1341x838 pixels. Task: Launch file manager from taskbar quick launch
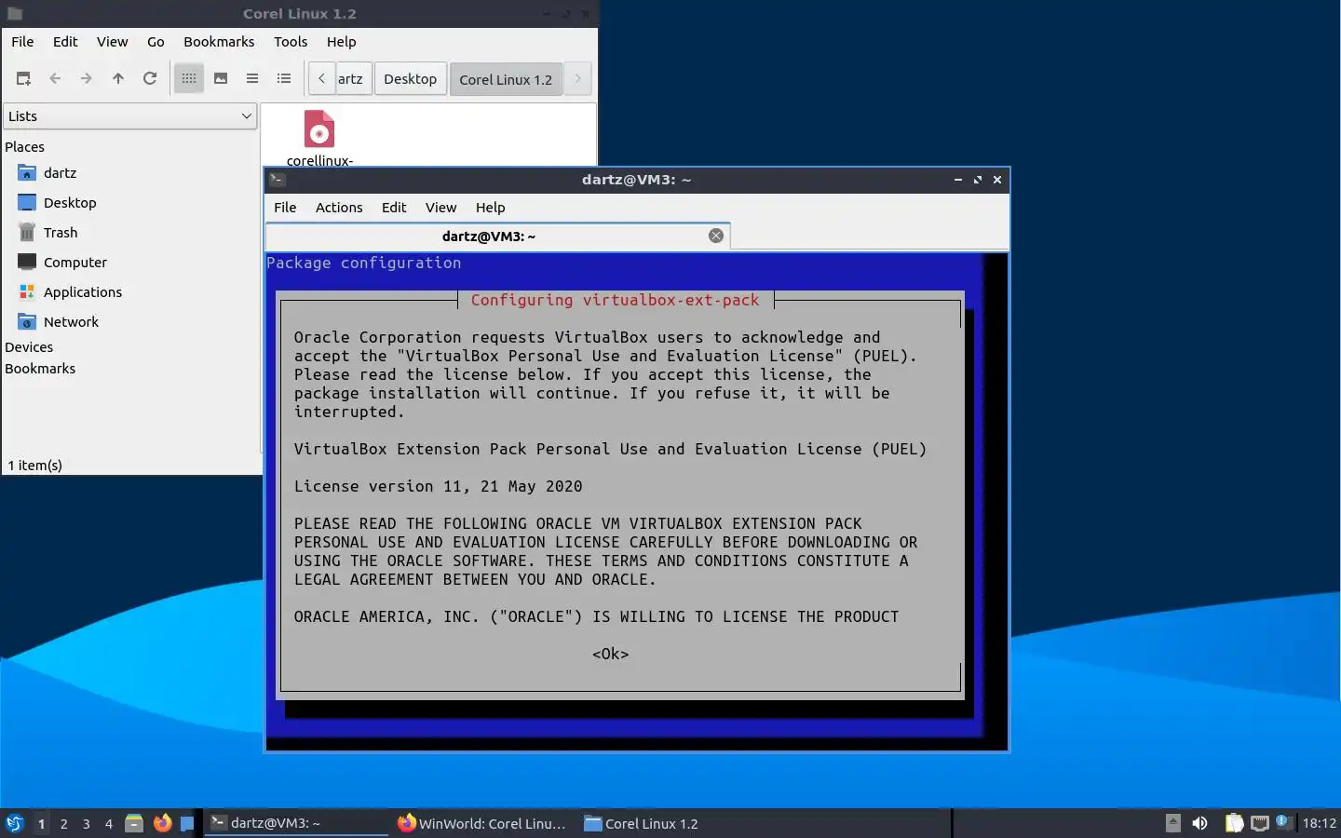[134, 823]
